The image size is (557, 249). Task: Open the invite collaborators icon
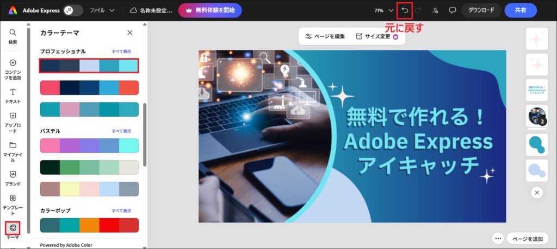coord(435,10)
